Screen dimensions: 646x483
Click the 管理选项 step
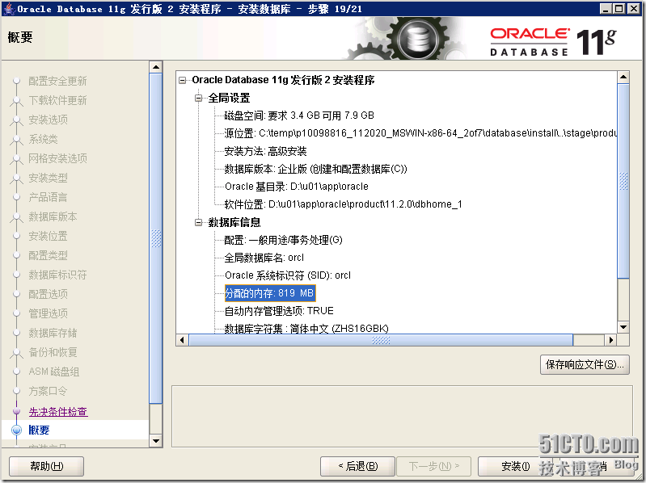49,313
